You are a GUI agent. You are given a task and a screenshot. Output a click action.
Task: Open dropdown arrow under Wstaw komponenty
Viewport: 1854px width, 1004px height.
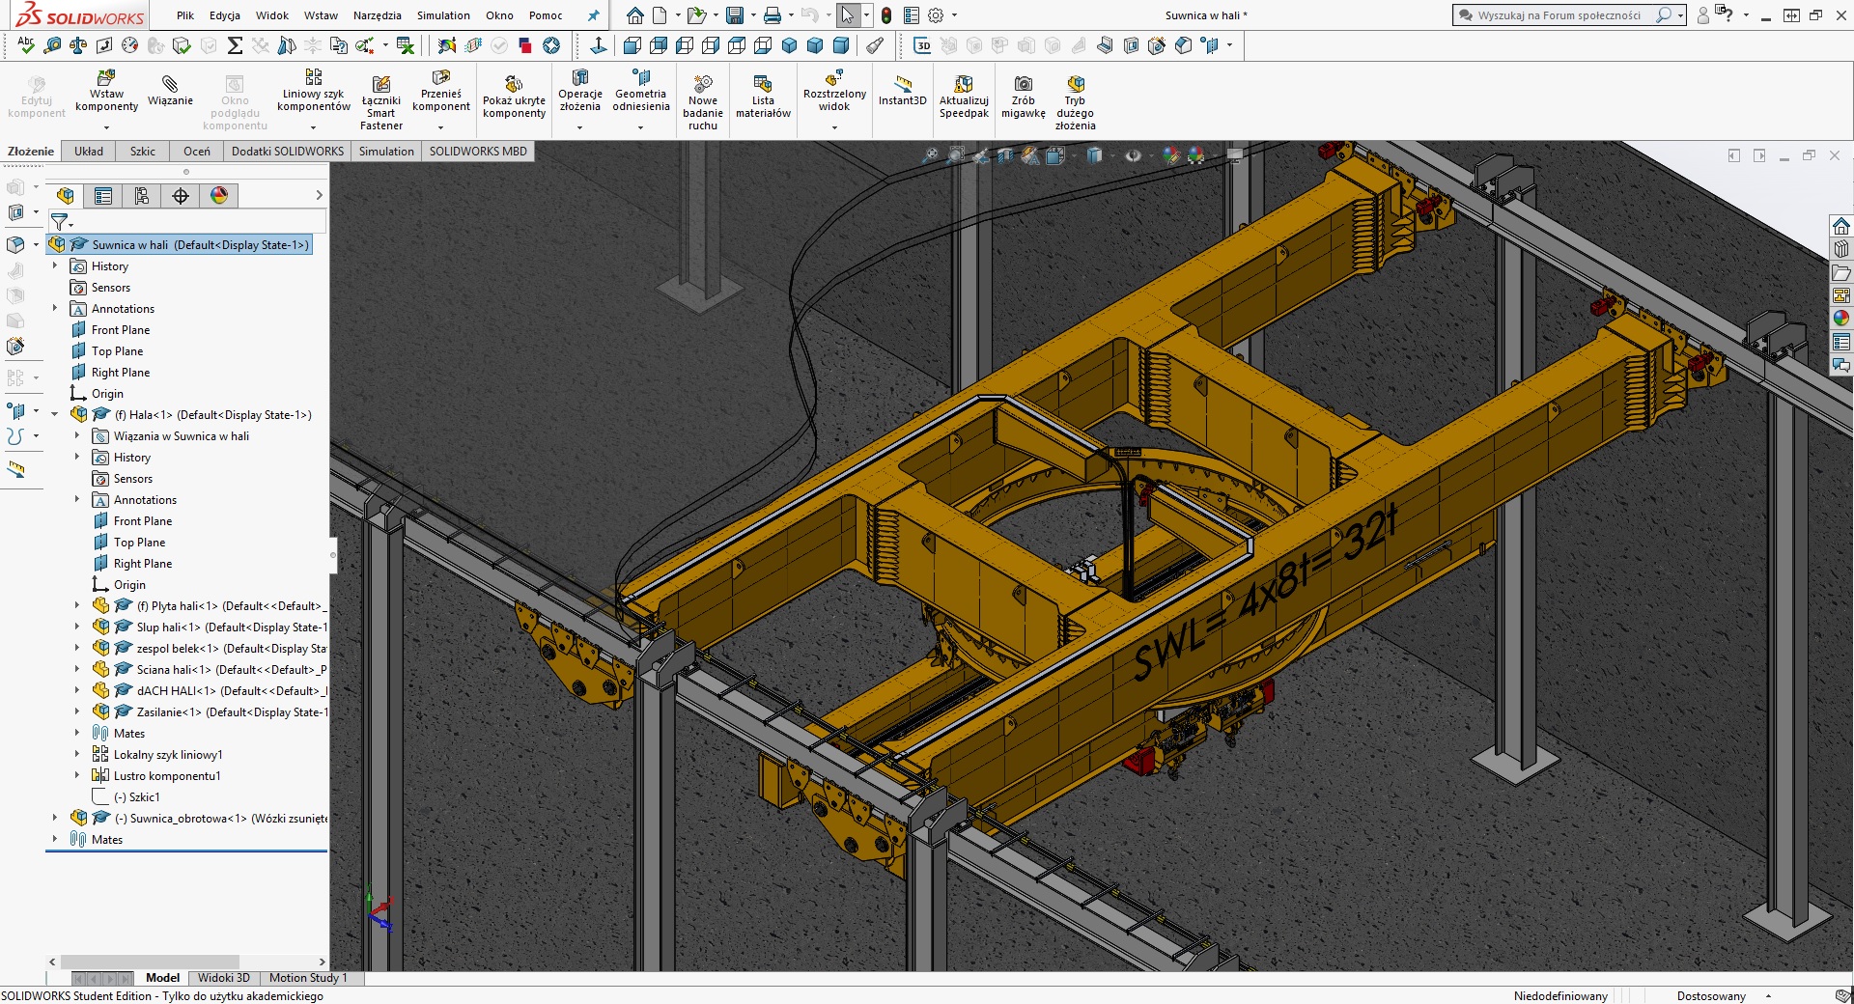[x=106, y=126]
